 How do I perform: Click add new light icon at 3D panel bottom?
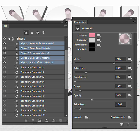(33, 120)
